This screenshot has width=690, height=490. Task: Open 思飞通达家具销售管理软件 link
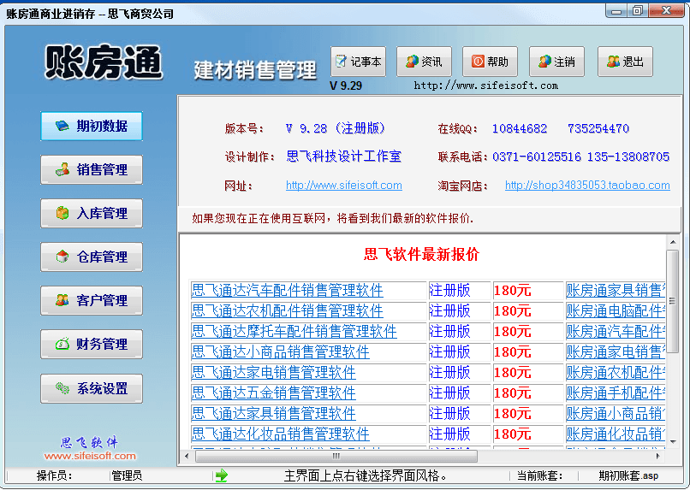(x=274, y=414)
